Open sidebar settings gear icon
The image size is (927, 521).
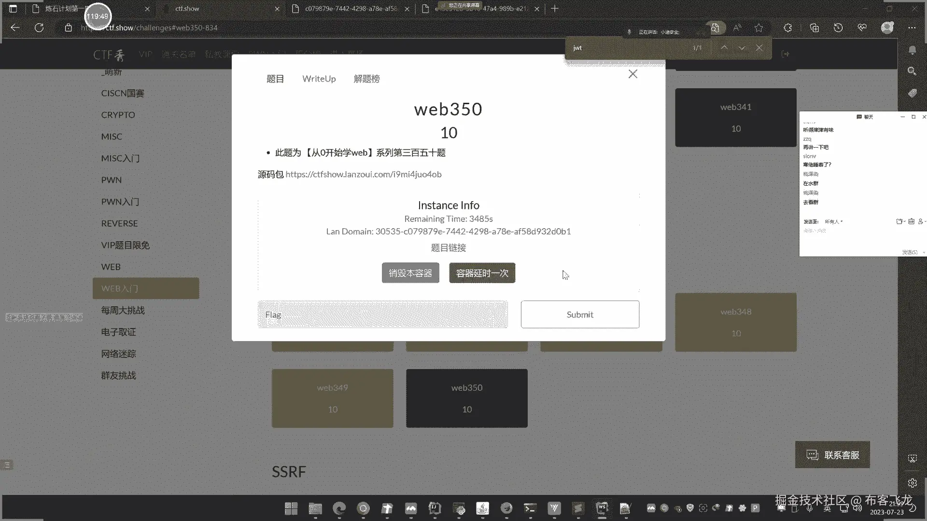pos(912,483)
